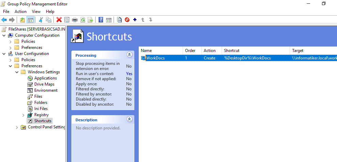
Task: Click the Print icon
Action: (x=74, y=20)
